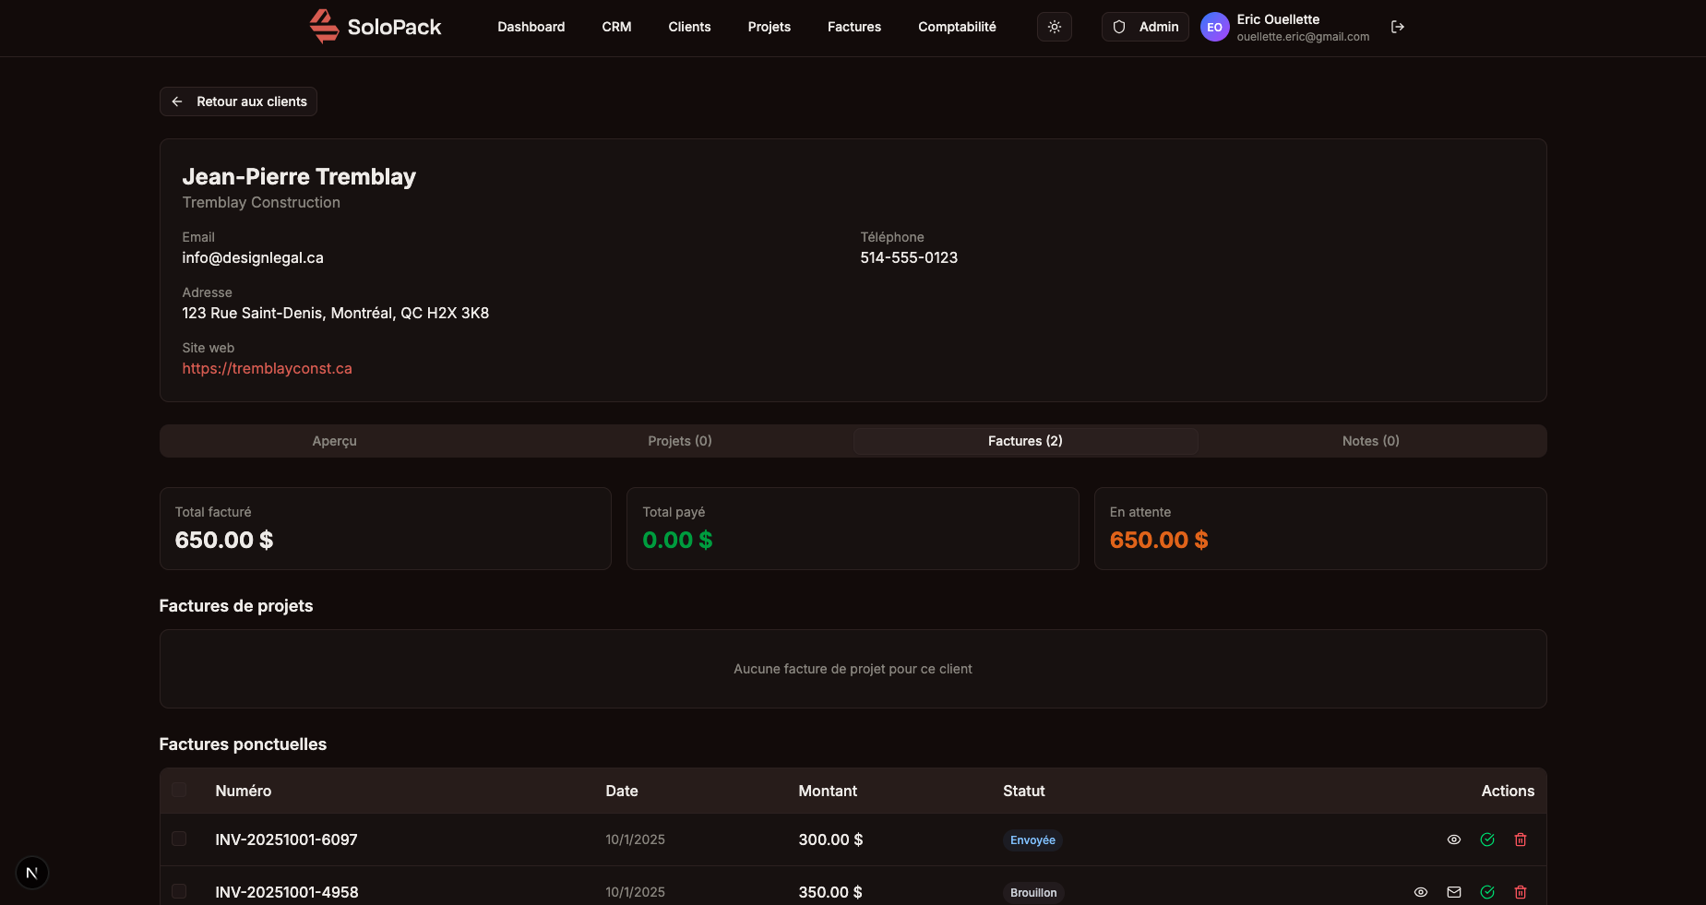Viewport: 1706px width, 905px height.
Task: Send invoice INV-20251001-4958 by email icon
Action: pos(1453,892)
